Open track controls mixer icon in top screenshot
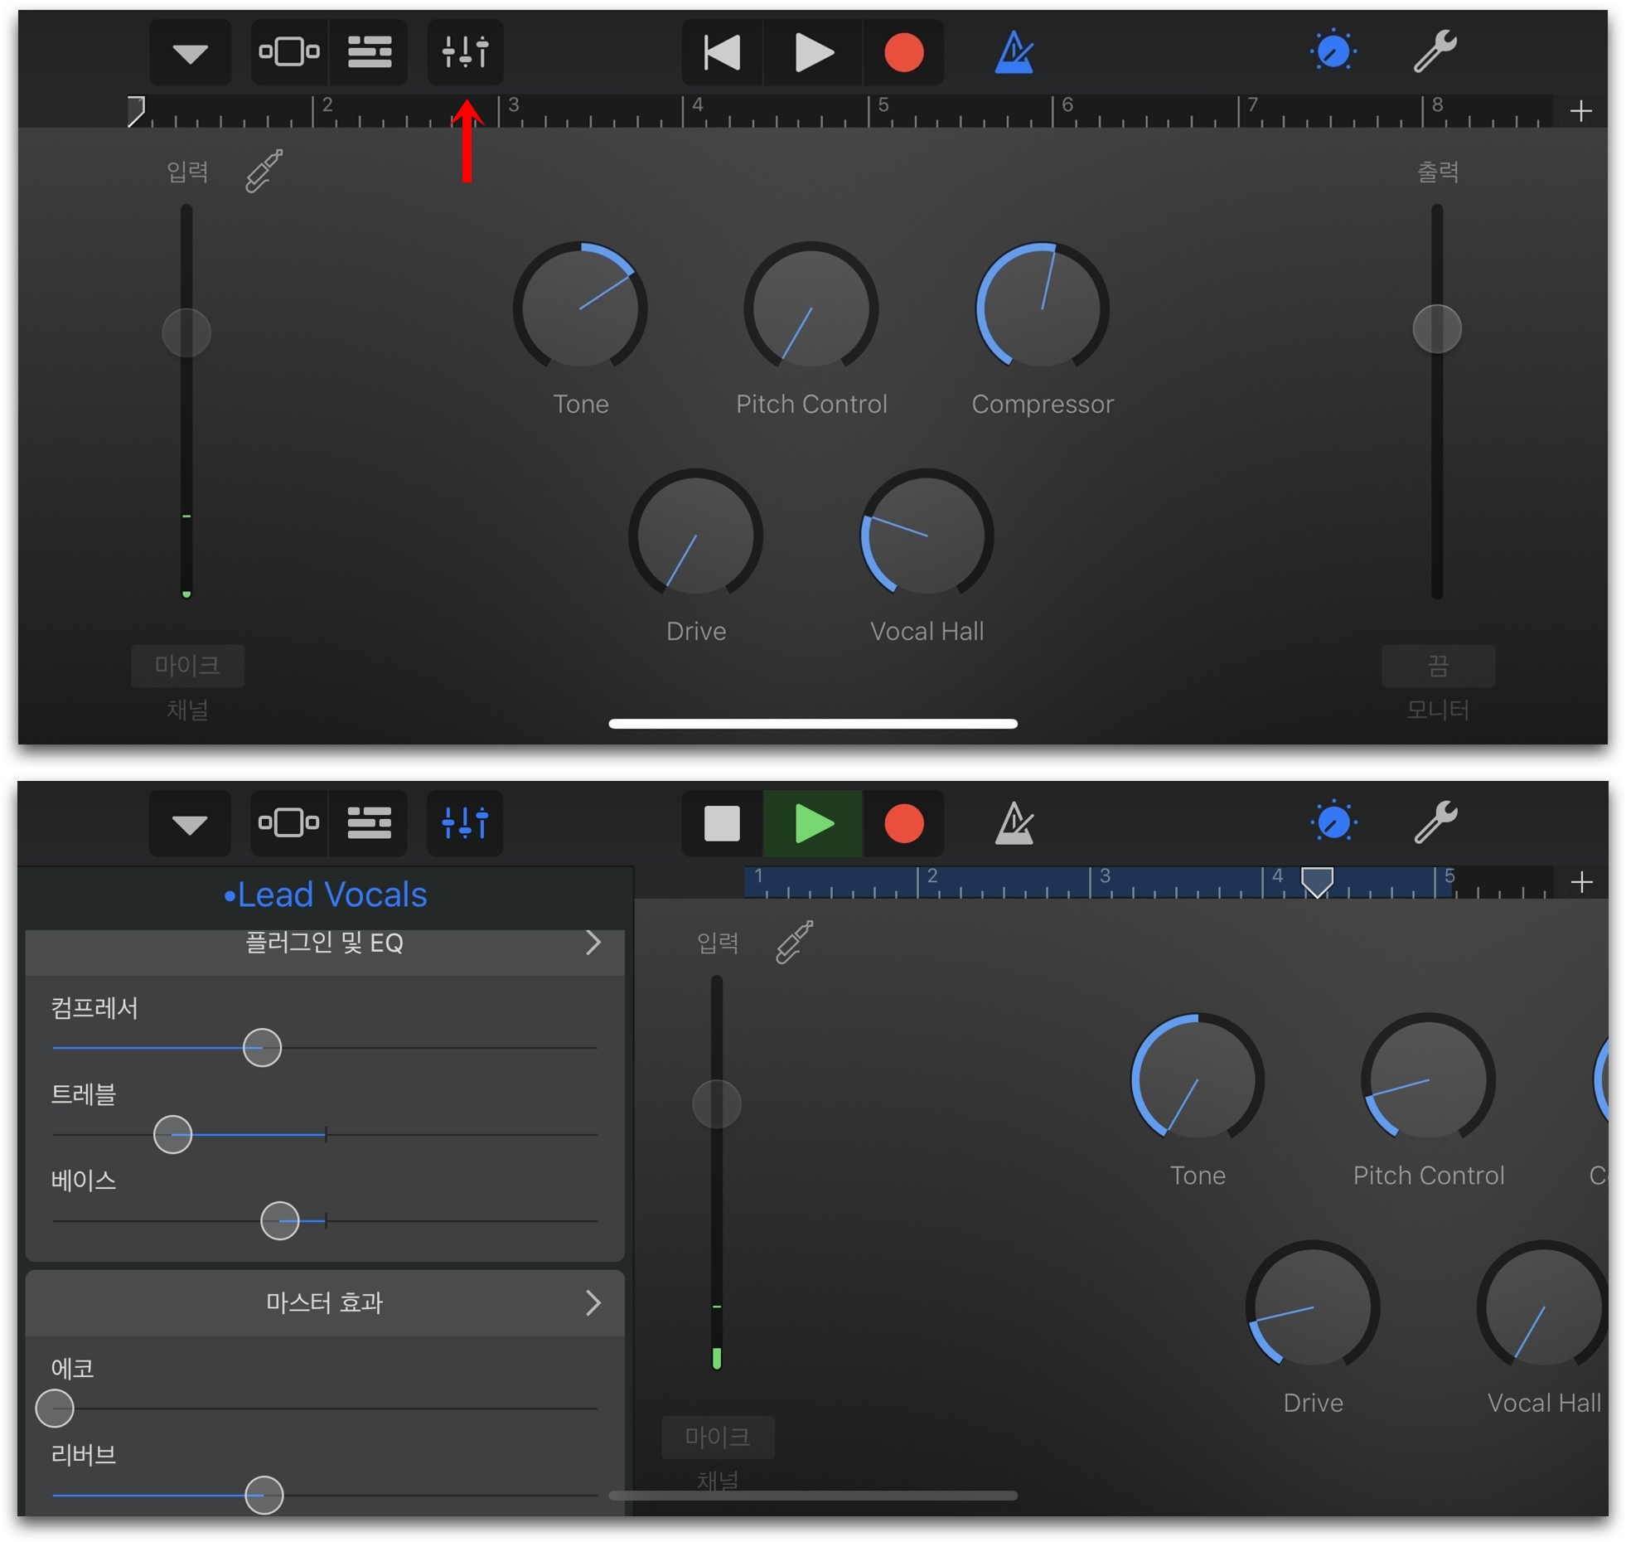Screen dimensions: 1626x1542 click(464, 52)
